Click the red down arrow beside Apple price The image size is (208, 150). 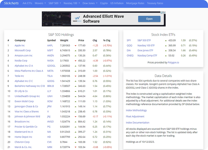click(x=75, y=45)
